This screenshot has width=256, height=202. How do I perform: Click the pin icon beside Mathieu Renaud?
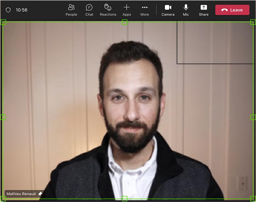tap(40, 194)
